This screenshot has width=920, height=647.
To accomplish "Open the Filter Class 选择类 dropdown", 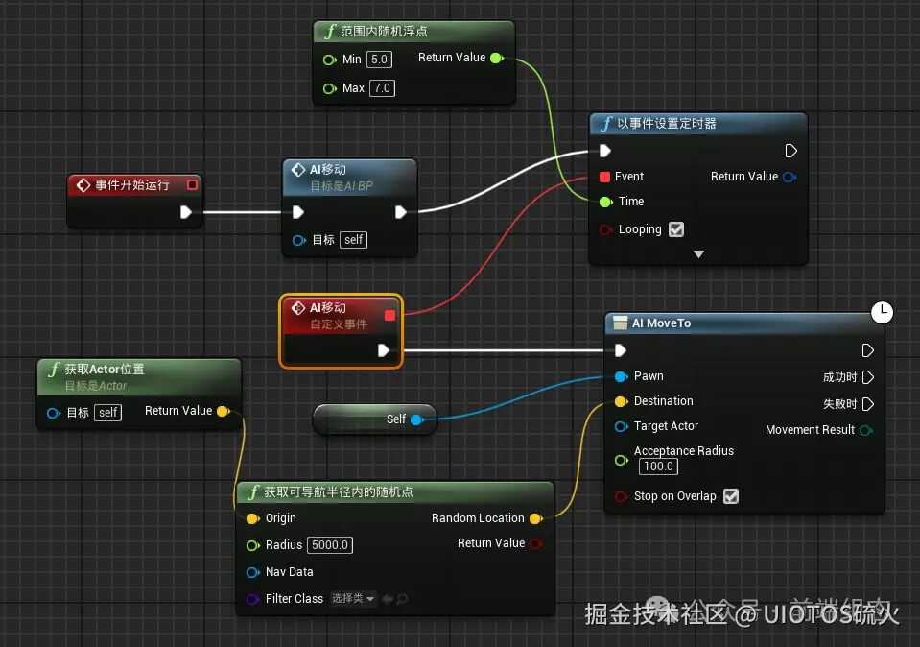I will pyautogui.click(x=353, y=599).
